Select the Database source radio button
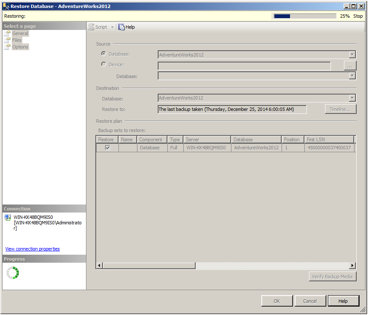This screenshot has width=368, height=315. coord(104,54)
